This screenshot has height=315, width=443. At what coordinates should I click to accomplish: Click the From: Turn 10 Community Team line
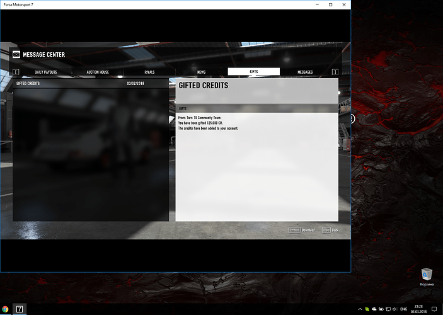pyautogui.click(x=200, y=118)
